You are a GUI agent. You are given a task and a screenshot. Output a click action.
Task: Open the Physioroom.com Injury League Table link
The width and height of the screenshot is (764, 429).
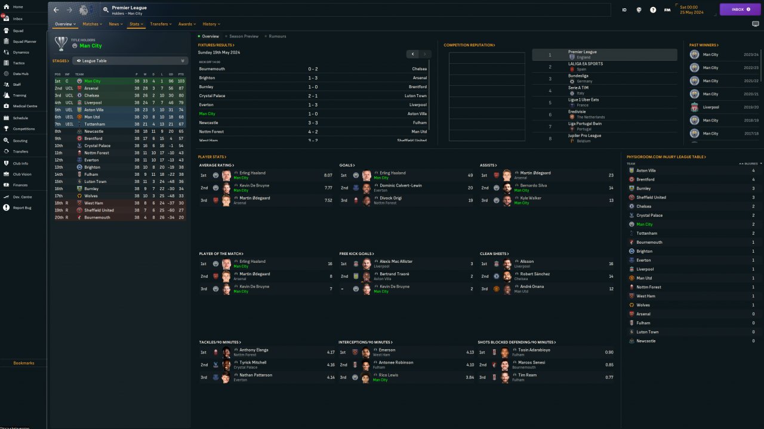(x=666, y=157)
